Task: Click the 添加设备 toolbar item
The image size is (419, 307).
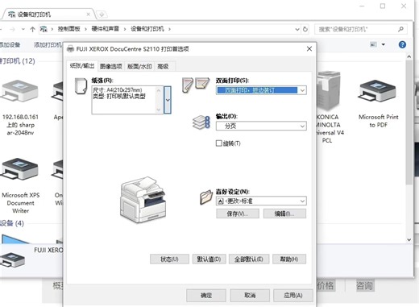Action: [10, 44]
